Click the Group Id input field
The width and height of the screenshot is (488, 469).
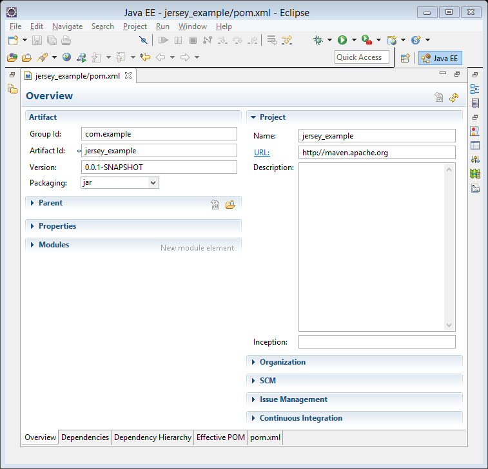point(159,134)
